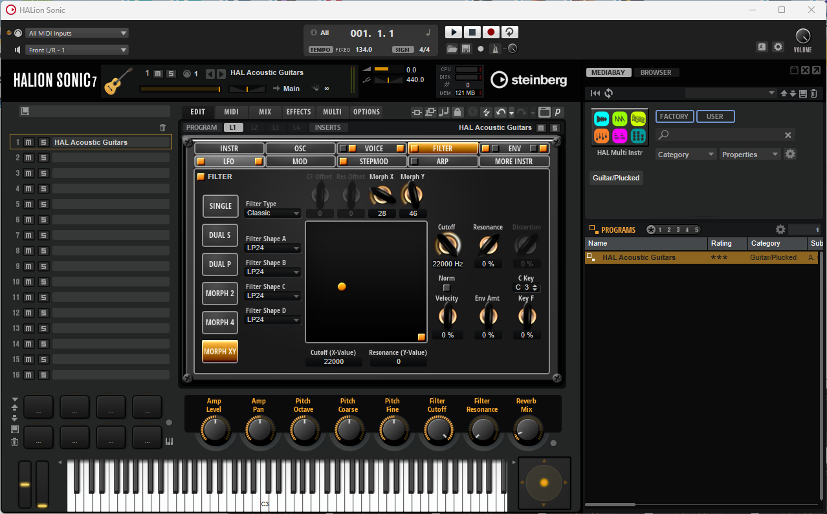
Task: Open the plug-in settings gear next to Volume
Action: click(778, 47)
